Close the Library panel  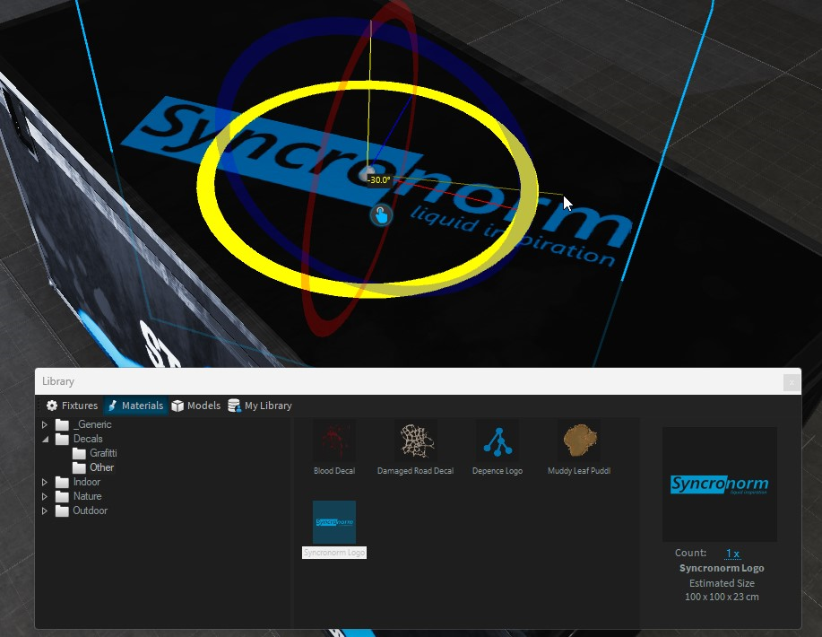coord(791,382)
